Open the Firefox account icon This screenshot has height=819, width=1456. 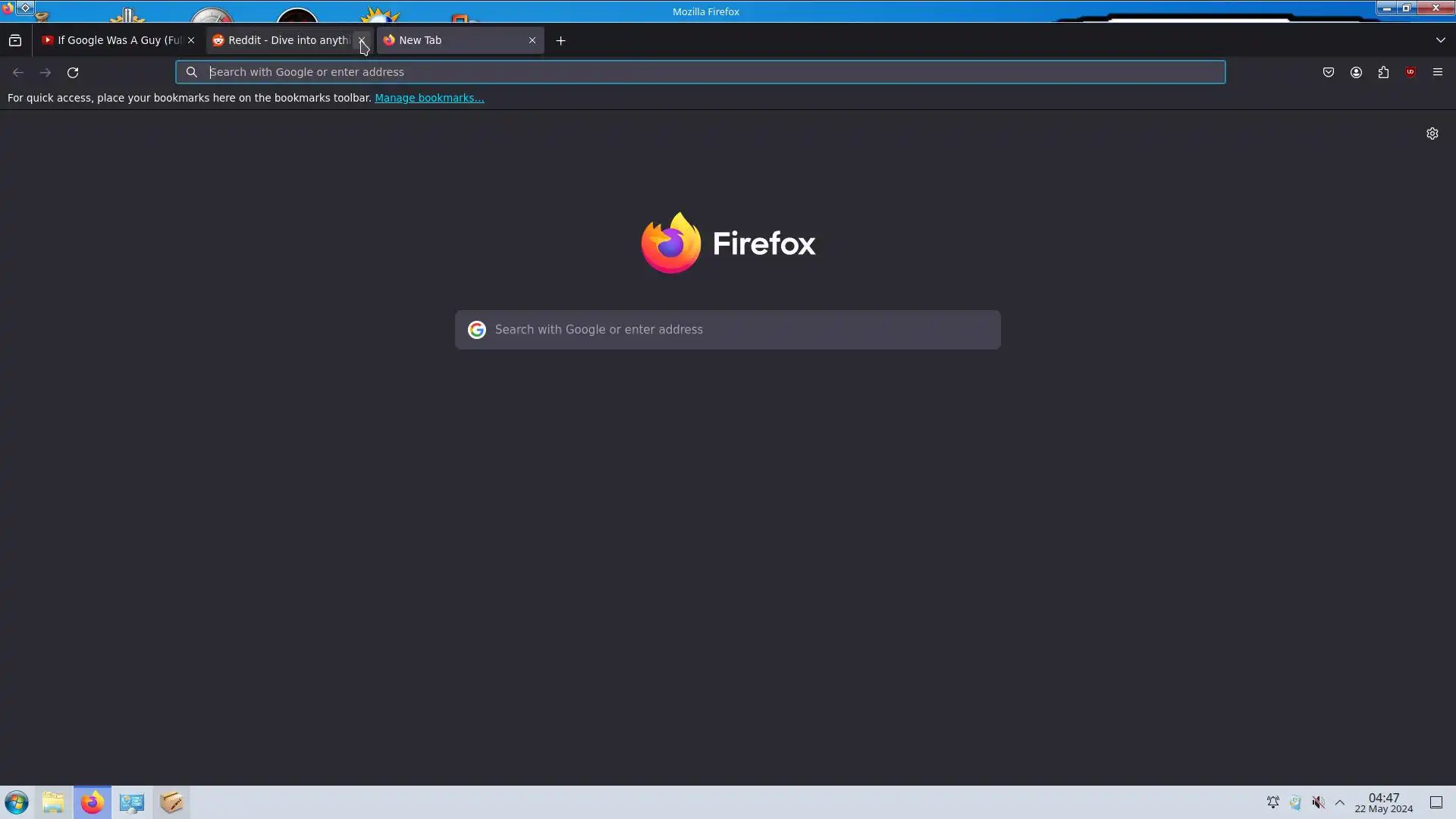(x=1356, y=73)
